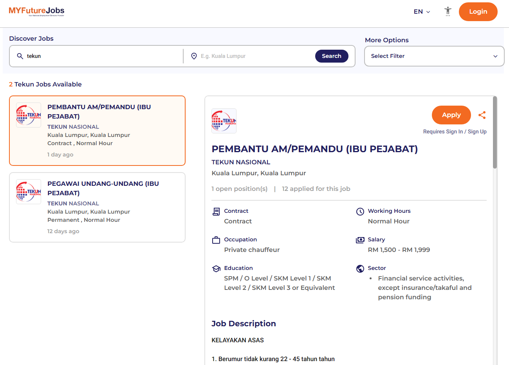
Task: Click the Login button
Action: pos(478,12)
